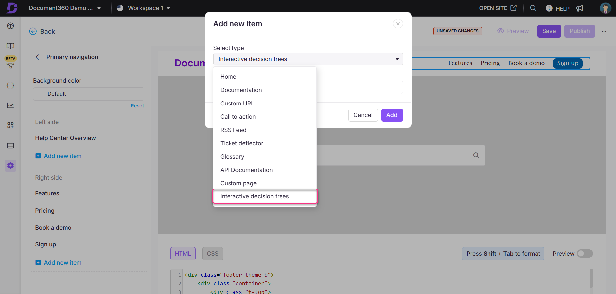616x294 pixels.
Task: Switch to the HTML tab
Action: (x=183, y=254)
